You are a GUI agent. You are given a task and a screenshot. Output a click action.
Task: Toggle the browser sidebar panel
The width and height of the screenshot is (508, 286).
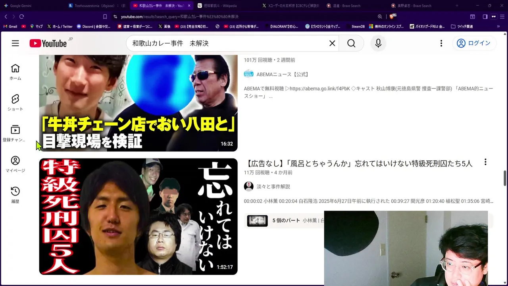pos(485,17)
